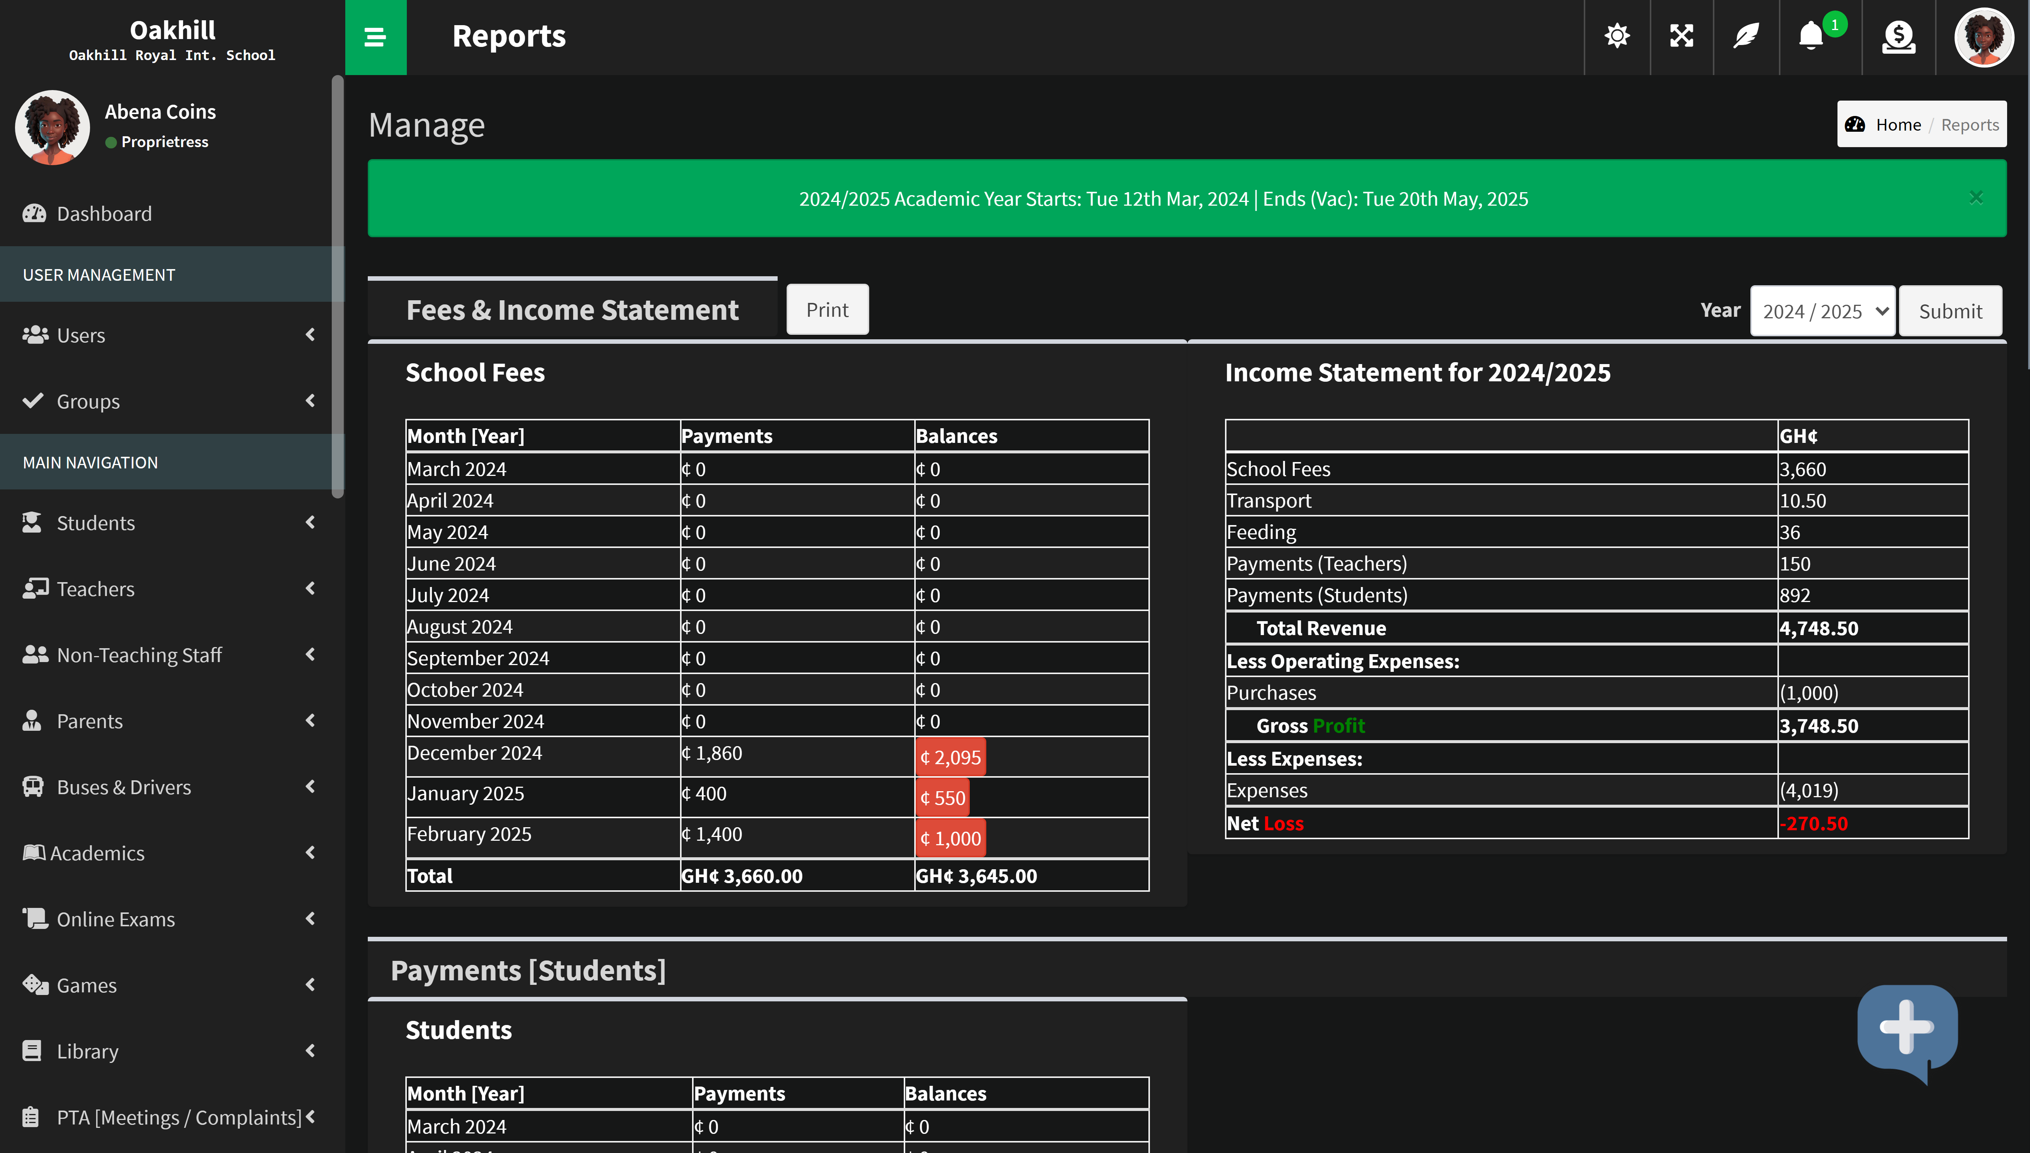Expand the Users submenu chevron
Screen dimensions: 2030x1153
(x=310, y=335)
